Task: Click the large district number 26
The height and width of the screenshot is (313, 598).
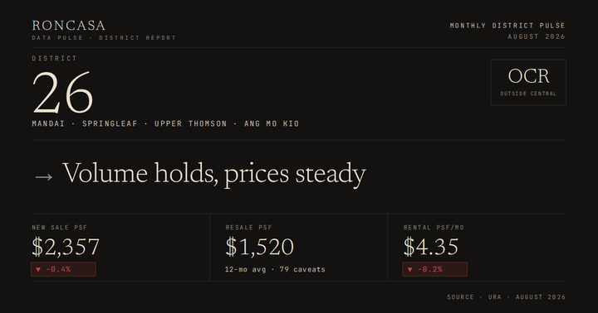Action: [63, 93]
